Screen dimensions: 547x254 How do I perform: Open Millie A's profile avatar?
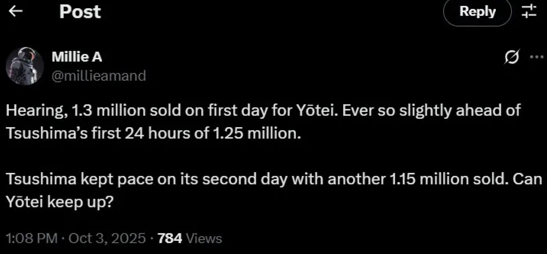[25, 66]
